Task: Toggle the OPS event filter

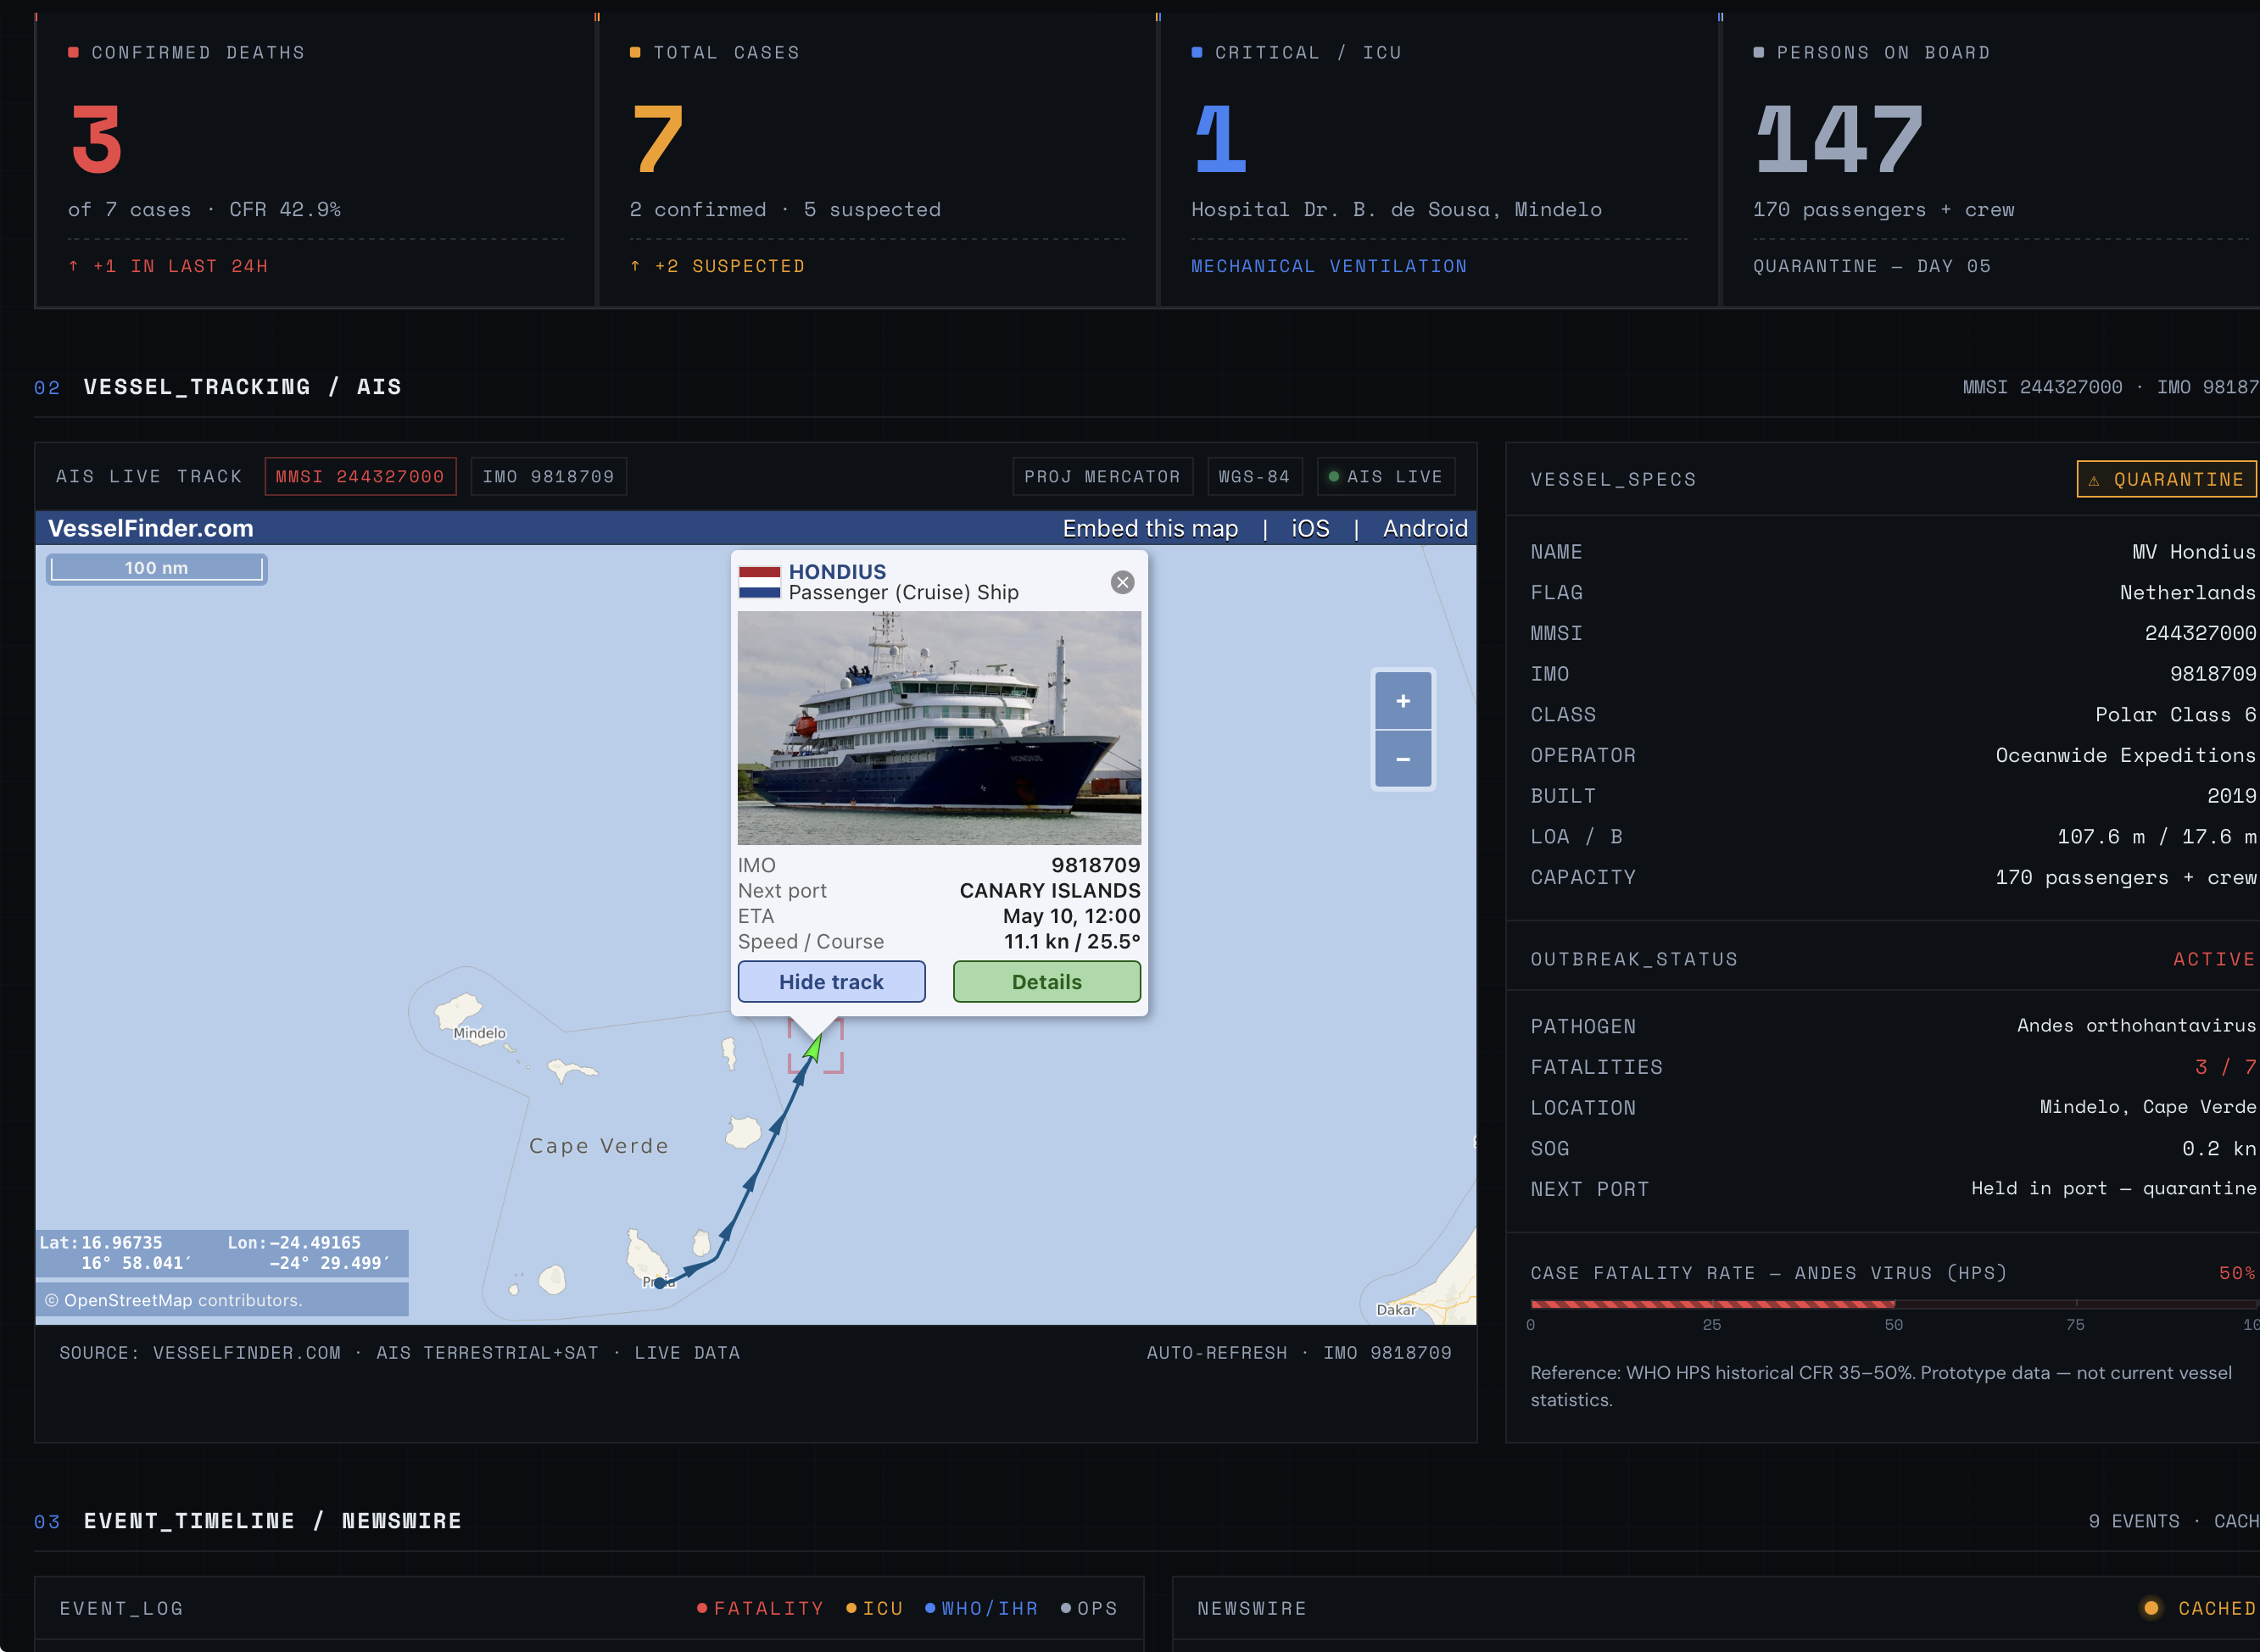Action: [1089, 1608]
